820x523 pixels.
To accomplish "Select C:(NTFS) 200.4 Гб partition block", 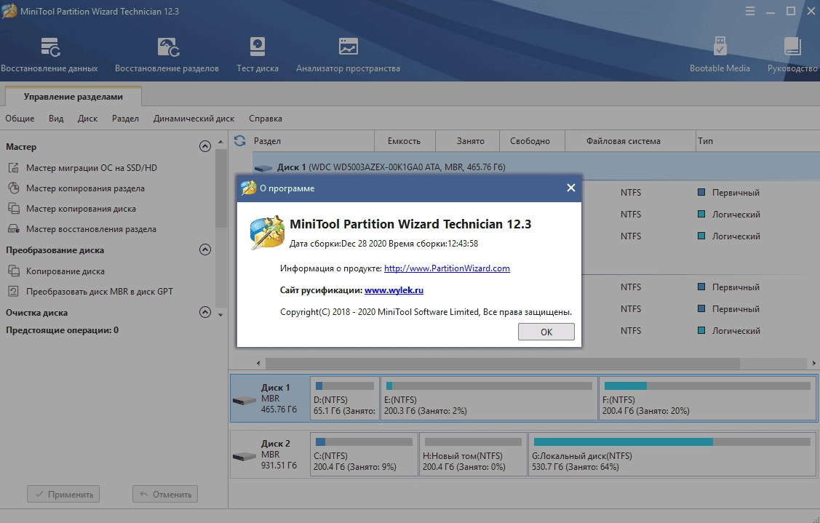I will pos(364,454).
